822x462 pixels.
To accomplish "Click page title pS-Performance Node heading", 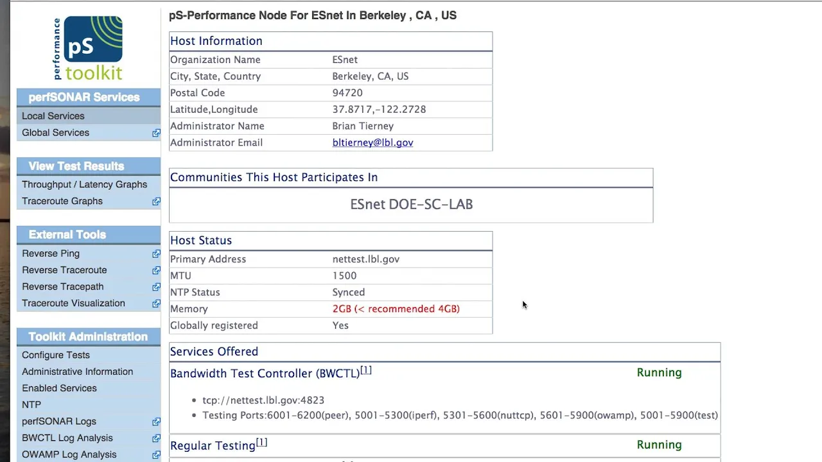I will coord(313,15).
